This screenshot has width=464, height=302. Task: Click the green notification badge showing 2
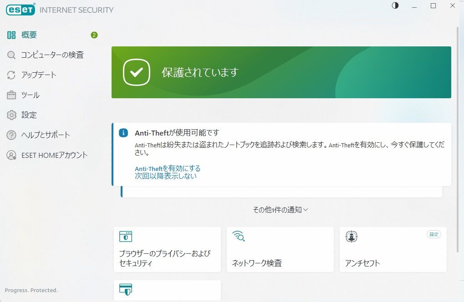(94, 35)
